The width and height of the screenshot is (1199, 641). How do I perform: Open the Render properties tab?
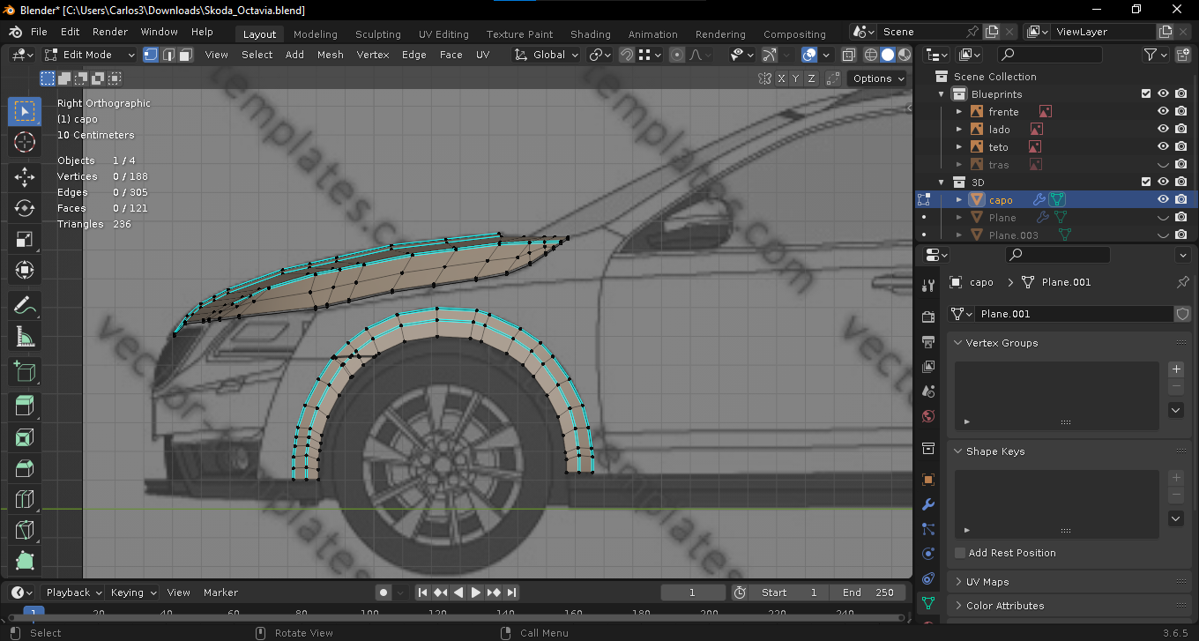tap(927, 317)
